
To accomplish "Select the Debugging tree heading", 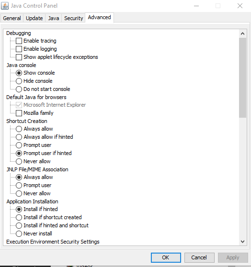I will (19, 33).
